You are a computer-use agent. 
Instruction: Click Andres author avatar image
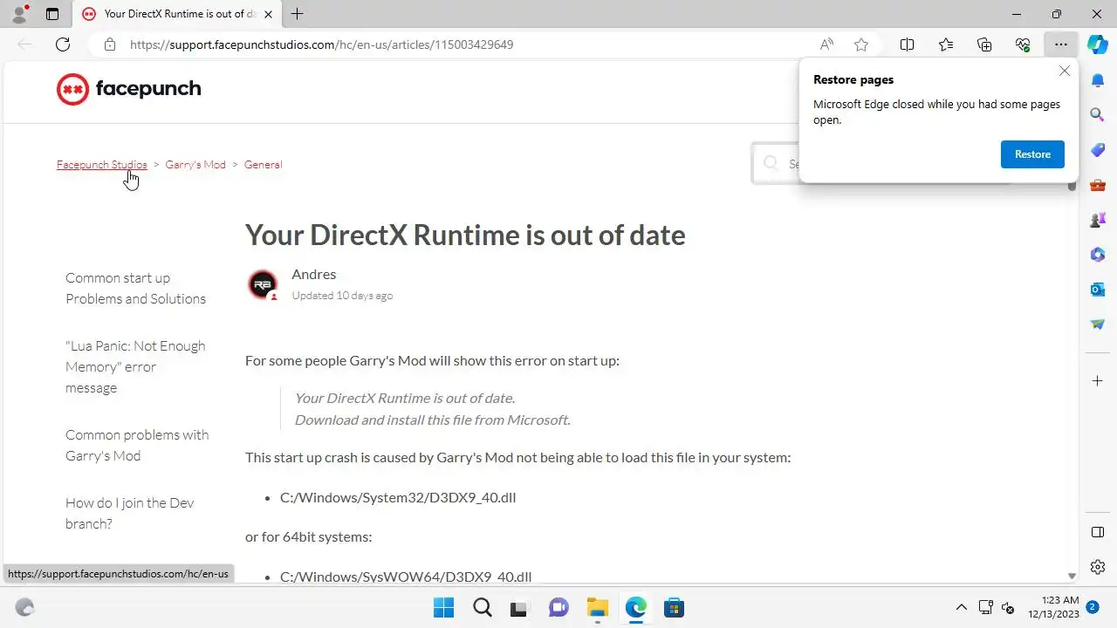263,284
